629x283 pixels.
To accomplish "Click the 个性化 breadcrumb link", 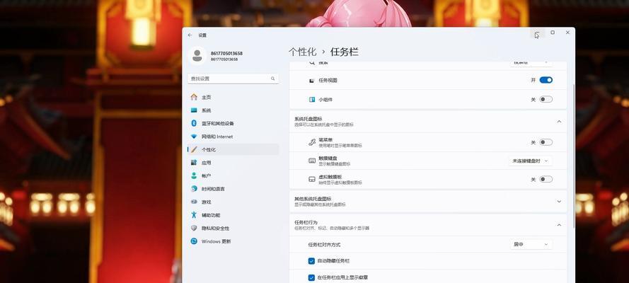I will click(x=302, y=52).
